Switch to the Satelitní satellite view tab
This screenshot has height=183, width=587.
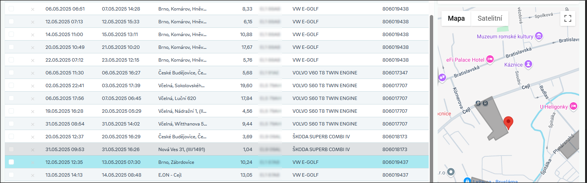pyautogui.click(x=490, y=18)
